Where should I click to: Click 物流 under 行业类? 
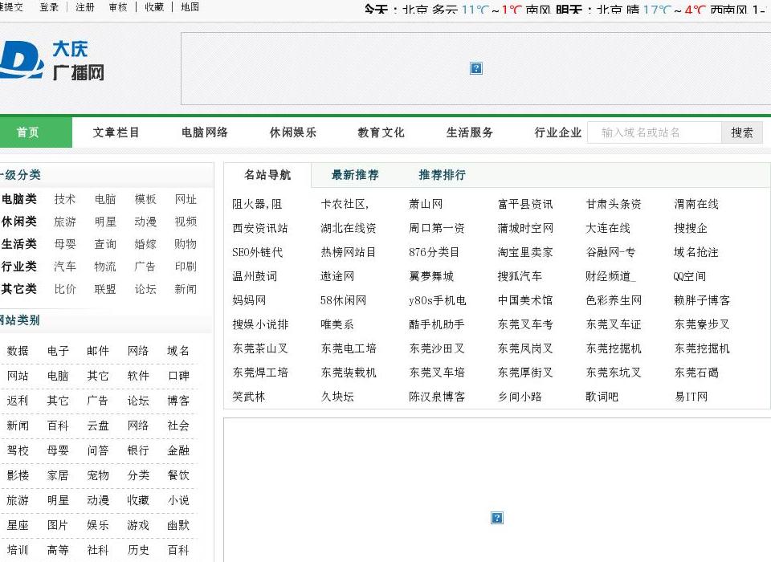(105, 267)
